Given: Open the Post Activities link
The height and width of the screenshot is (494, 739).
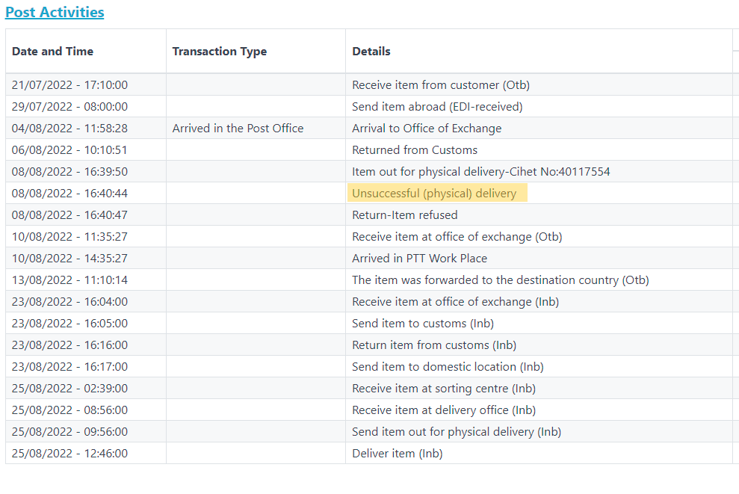Looking at the screenshot, I should pos(55,12).
